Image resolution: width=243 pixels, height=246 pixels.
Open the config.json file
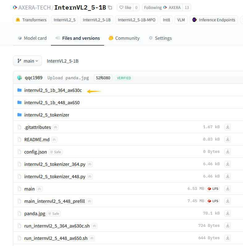(36, 152)
